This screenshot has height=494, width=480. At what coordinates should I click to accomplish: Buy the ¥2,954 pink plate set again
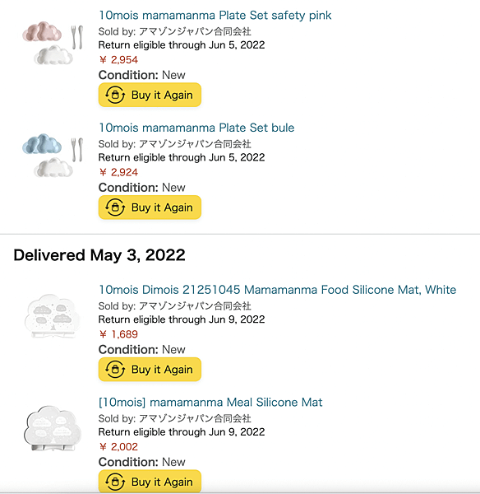pyautogui.click(x=150, y=95)
